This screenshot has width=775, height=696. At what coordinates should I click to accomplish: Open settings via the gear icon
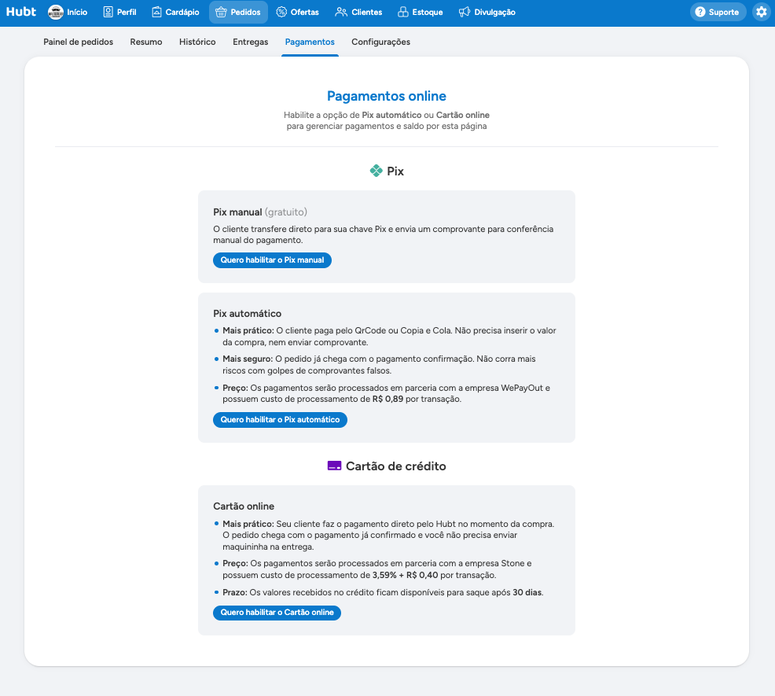(761, 12)
